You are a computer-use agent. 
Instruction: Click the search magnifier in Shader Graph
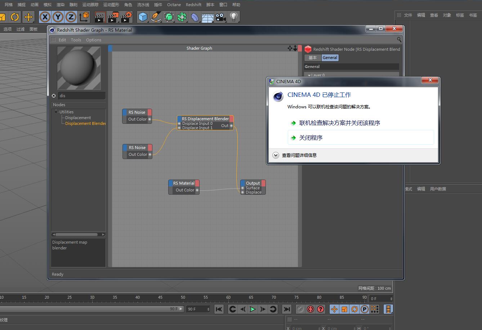pos(399,40)
